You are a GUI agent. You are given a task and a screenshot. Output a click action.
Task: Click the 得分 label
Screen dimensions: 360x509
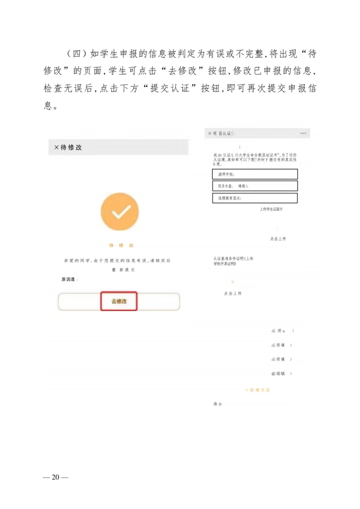(x=217, y=404)
